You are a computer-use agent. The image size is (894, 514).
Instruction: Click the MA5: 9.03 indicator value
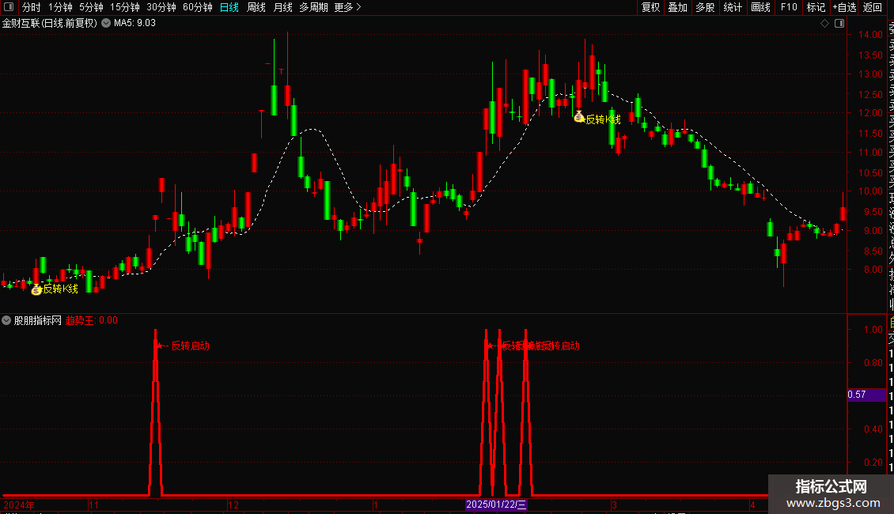point(134,24)
